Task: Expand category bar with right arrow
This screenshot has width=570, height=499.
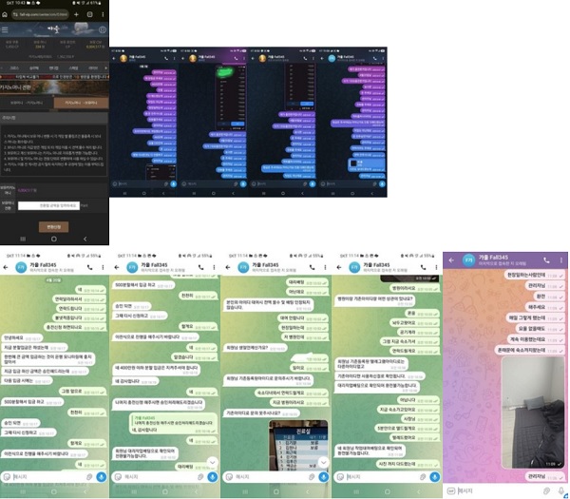Action: click(x=105, y=68)
